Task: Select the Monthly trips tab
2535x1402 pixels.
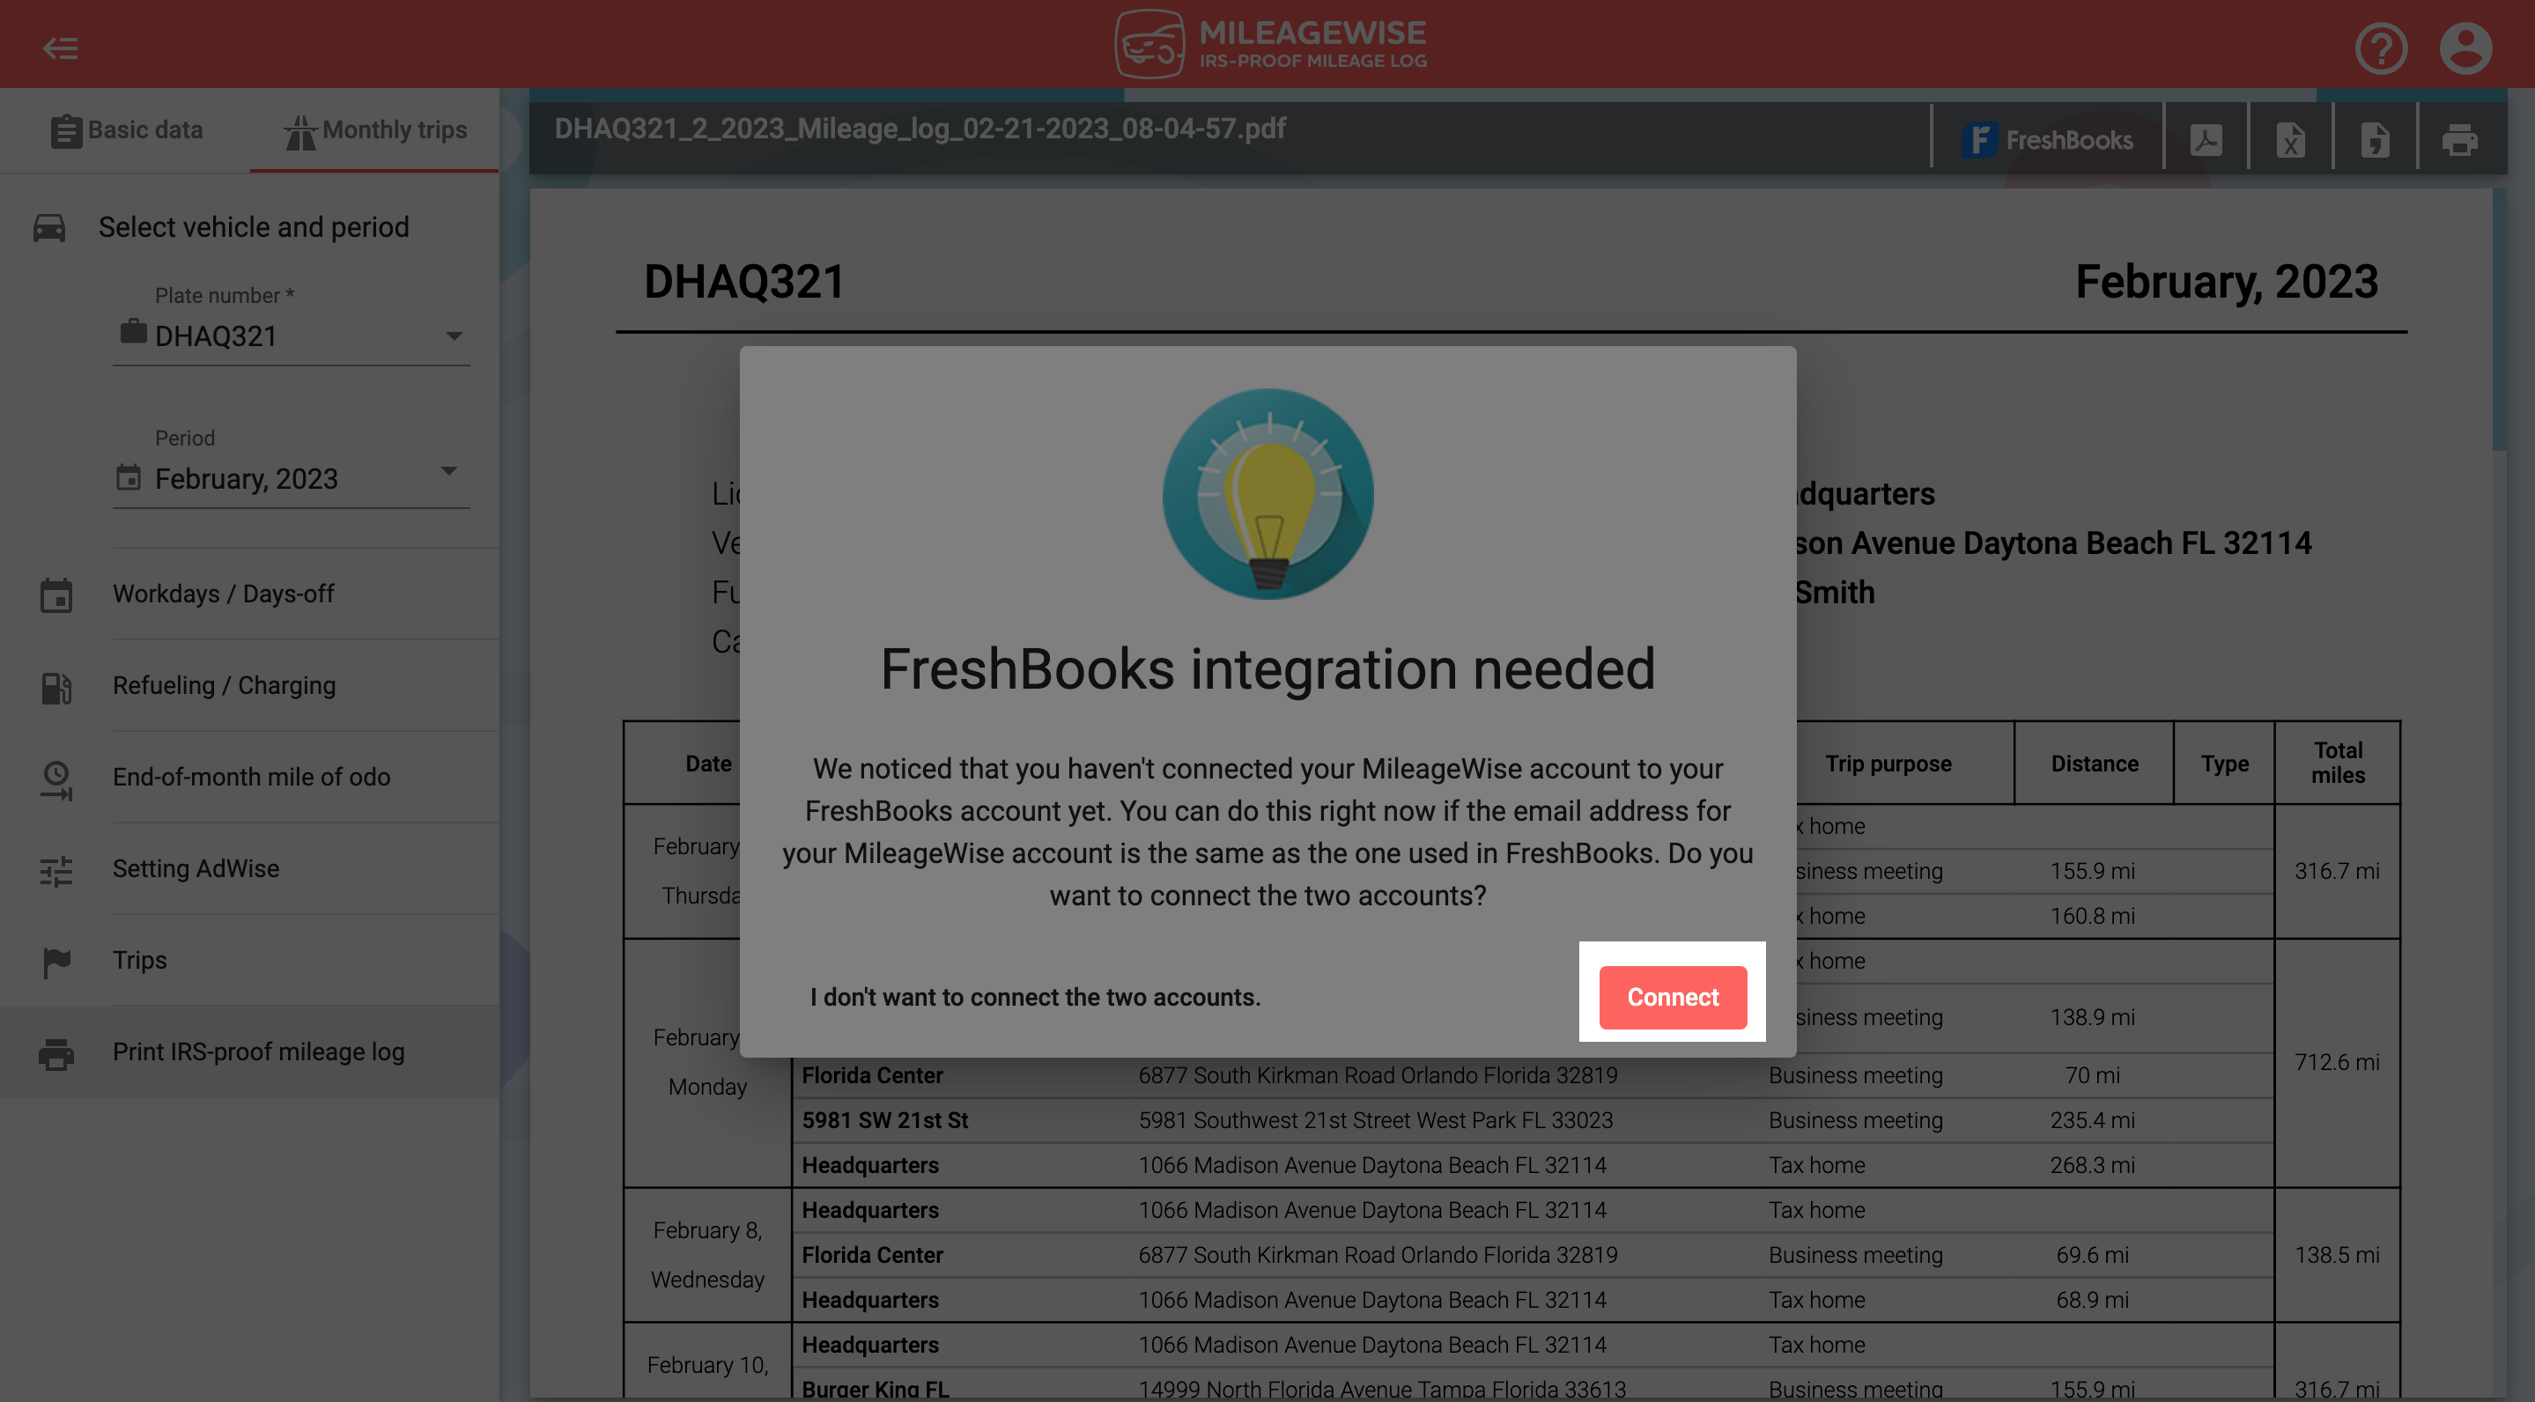Action: (x=375, y=129)
